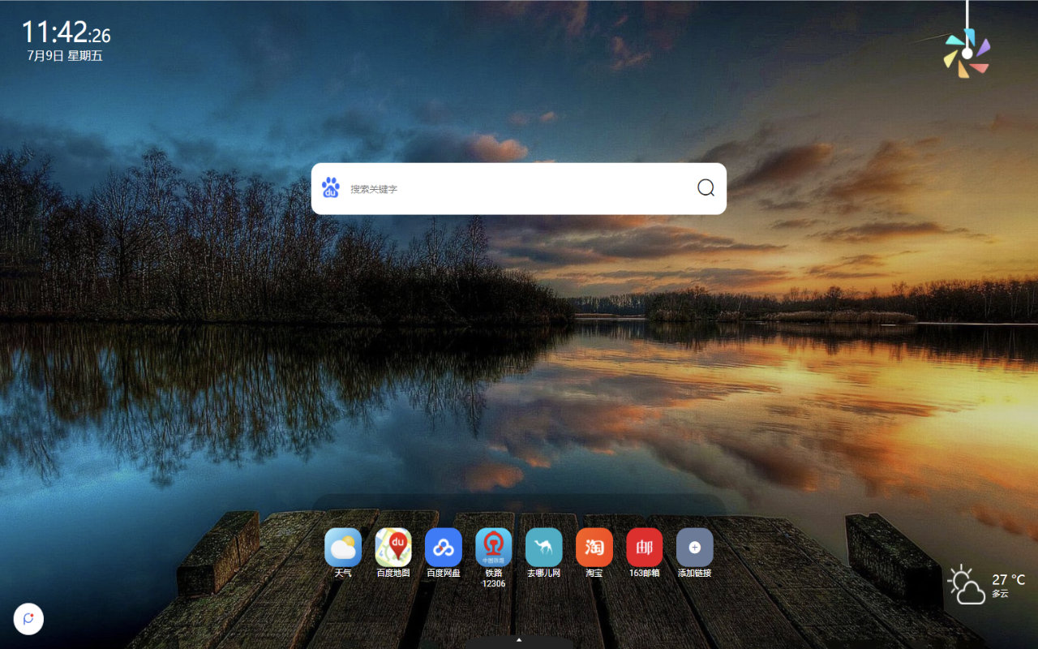The width and height of the screenshot is (1038, 649).
Task: Open the 天气 (Weather) app icon
Action: (343, 548)
